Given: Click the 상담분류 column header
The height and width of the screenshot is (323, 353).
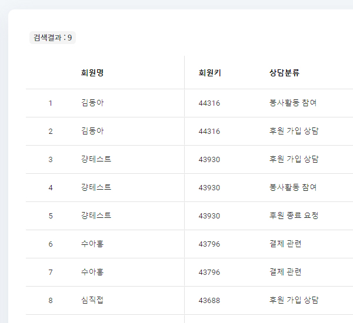Looking at the screenshot, I should 285,73.
